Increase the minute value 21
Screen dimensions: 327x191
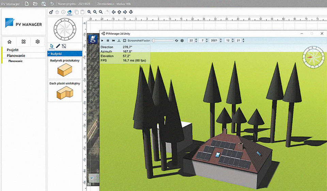(243, 40)
